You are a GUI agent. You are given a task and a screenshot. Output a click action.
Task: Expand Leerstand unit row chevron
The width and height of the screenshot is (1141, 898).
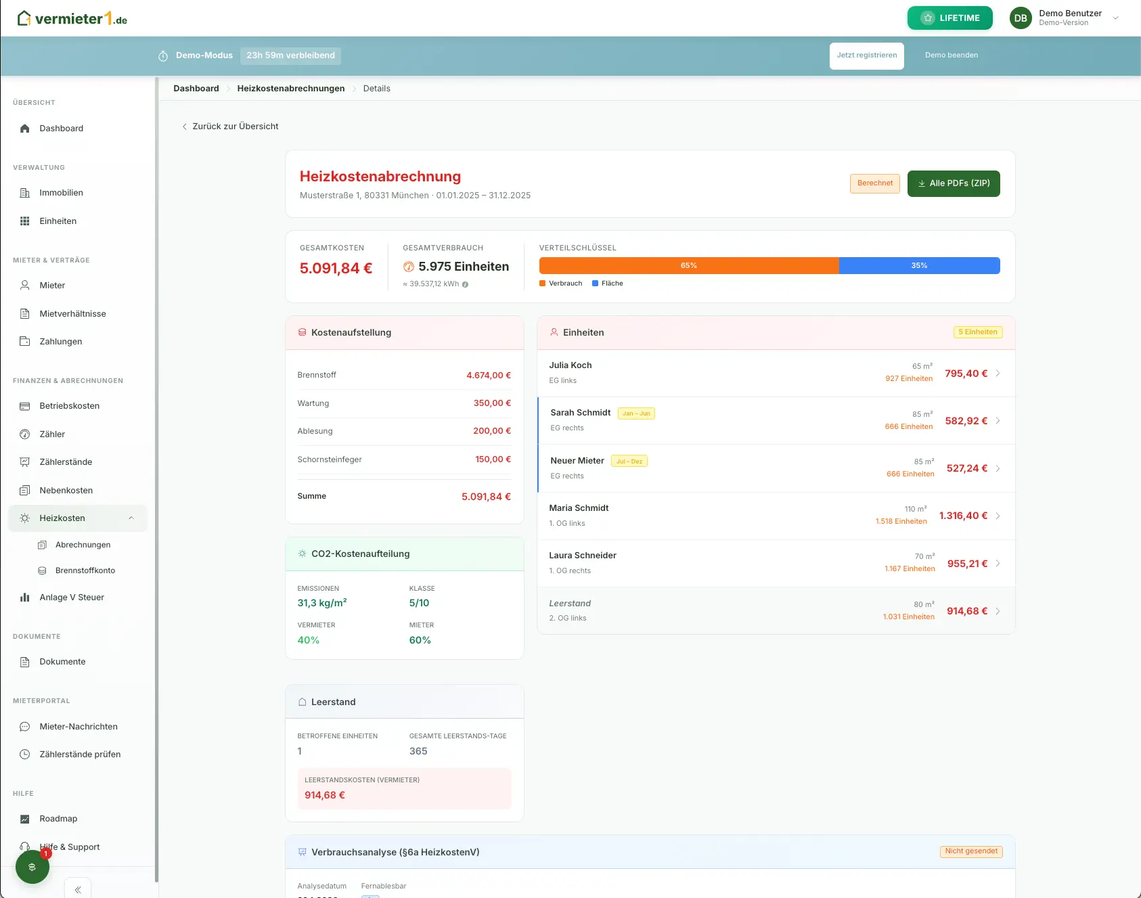pos(998,611)
